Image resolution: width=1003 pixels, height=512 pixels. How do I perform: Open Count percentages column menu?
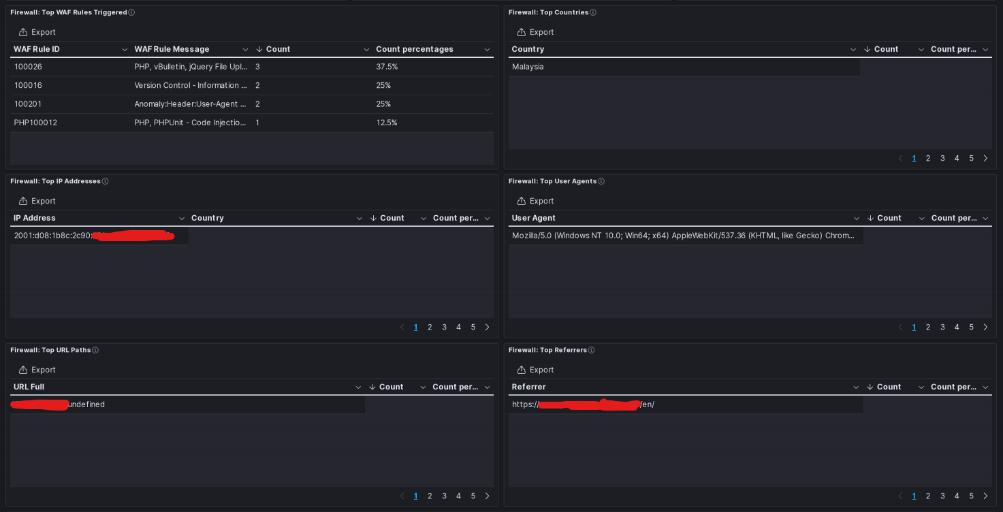point(487,50)
